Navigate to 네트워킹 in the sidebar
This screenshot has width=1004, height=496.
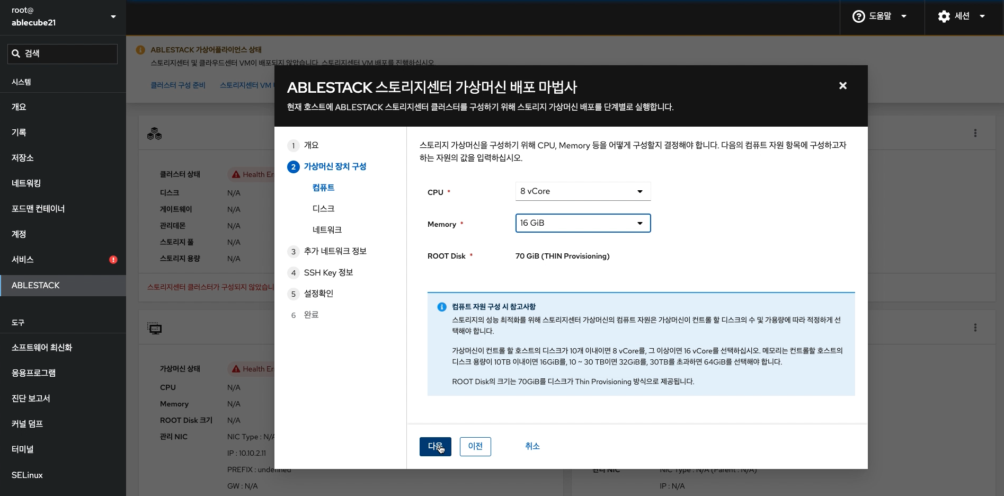(x=25, y=183)
